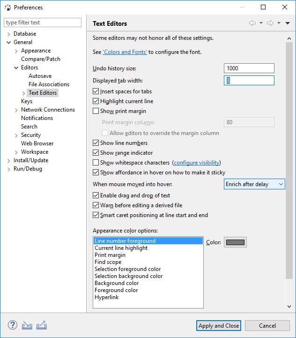Open the configure visibility link
Image resolution: width=296 pixels, height=338 pixels.
(x=197, y=163)
